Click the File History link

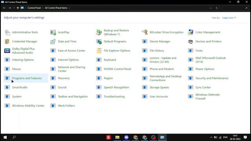tap(157, 51)
